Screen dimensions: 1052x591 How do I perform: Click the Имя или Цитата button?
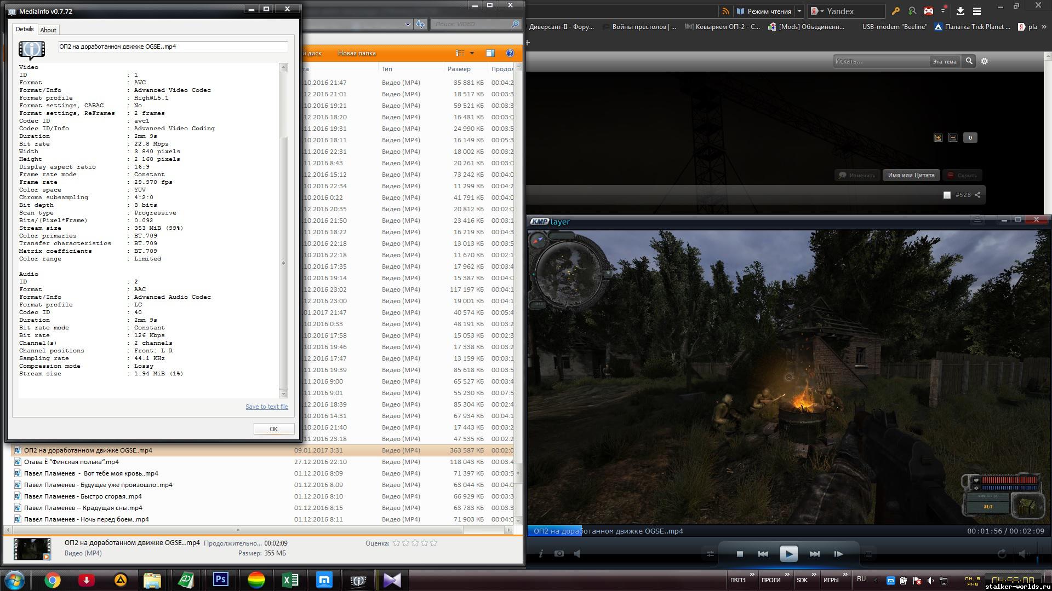coord(911,175)
